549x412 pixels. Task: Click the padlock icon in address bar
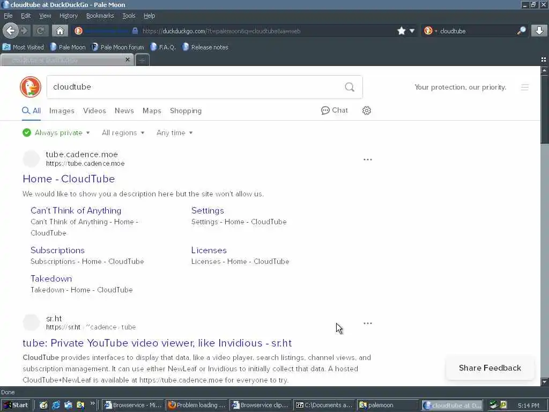pos(135,31)
